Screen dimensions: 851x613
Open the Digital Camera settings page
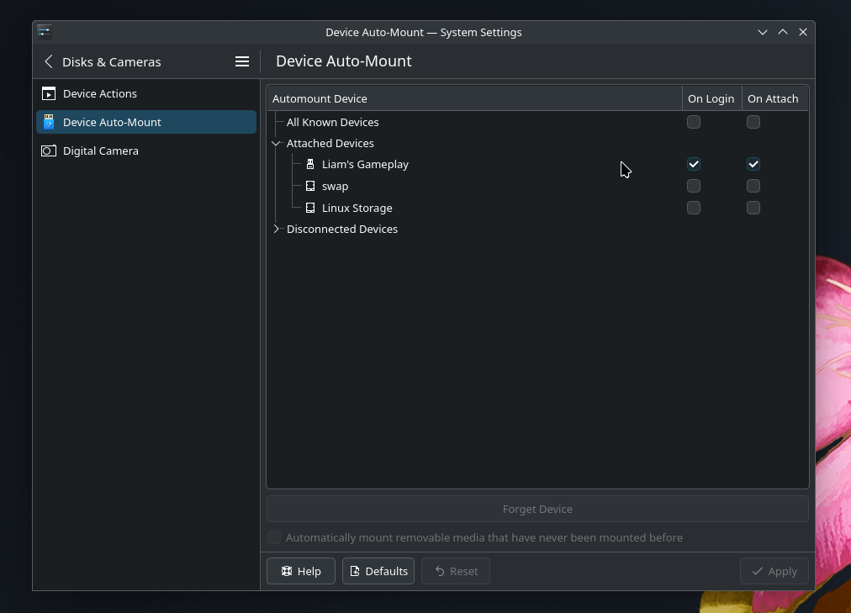click(101, 151)
